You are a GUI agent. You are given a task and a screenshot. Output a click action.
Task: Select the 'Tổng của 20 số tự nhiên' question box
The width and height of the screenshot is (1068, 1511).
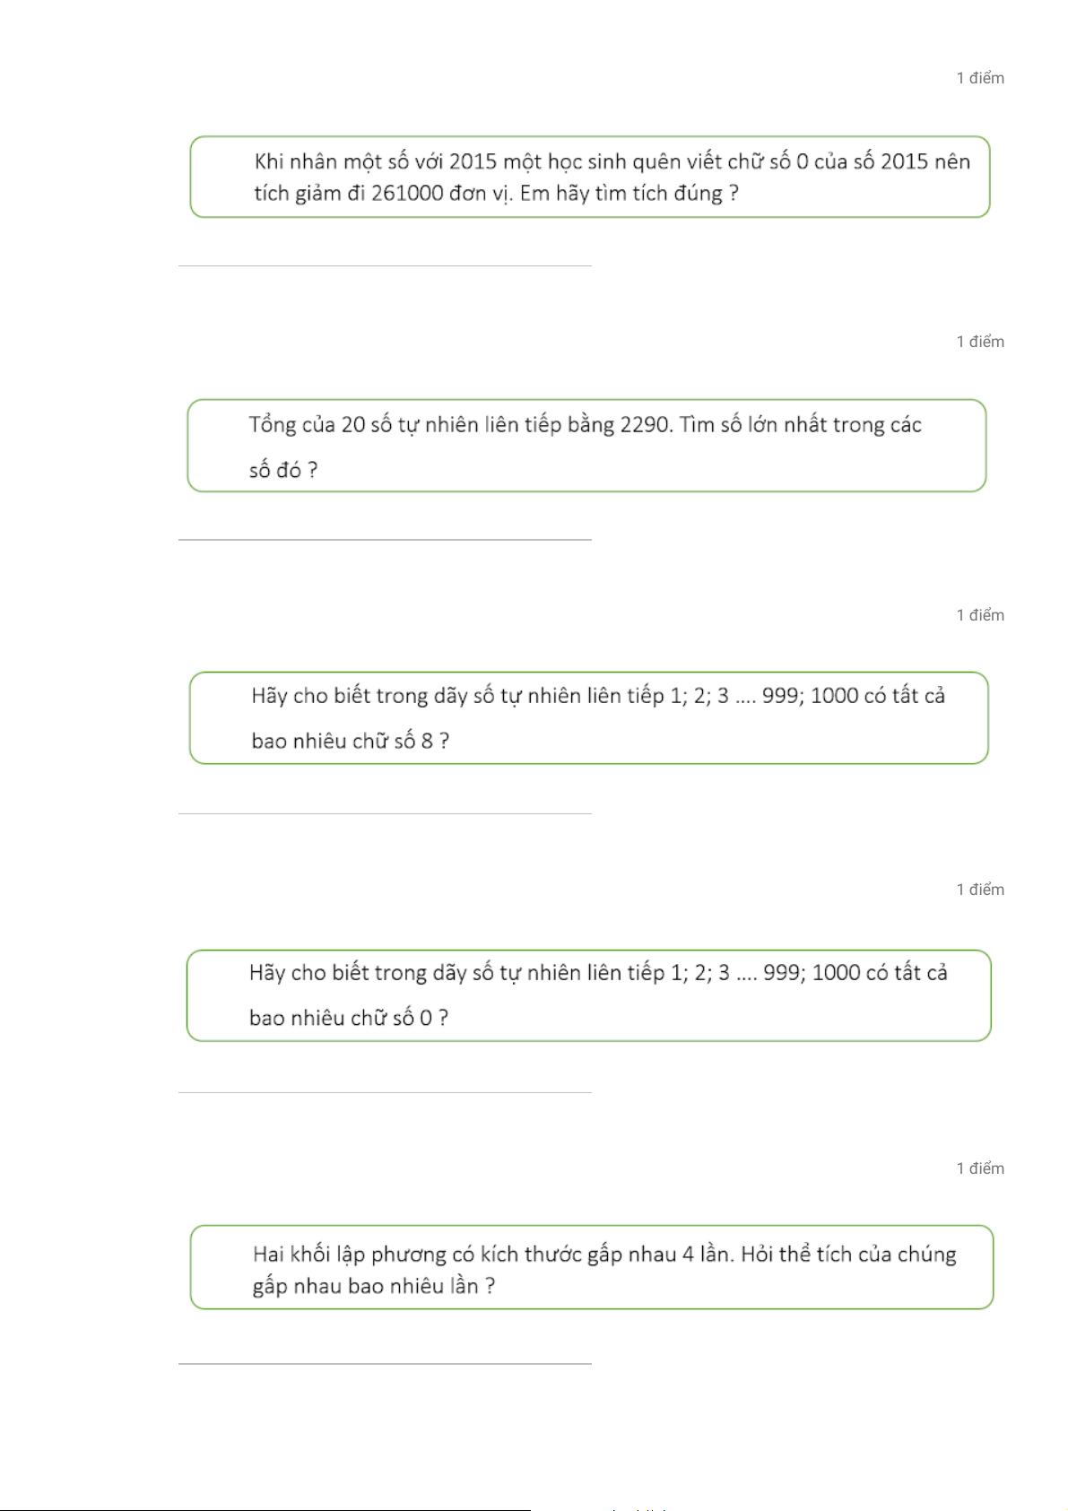pyautogui.click(x=587, y=446)
